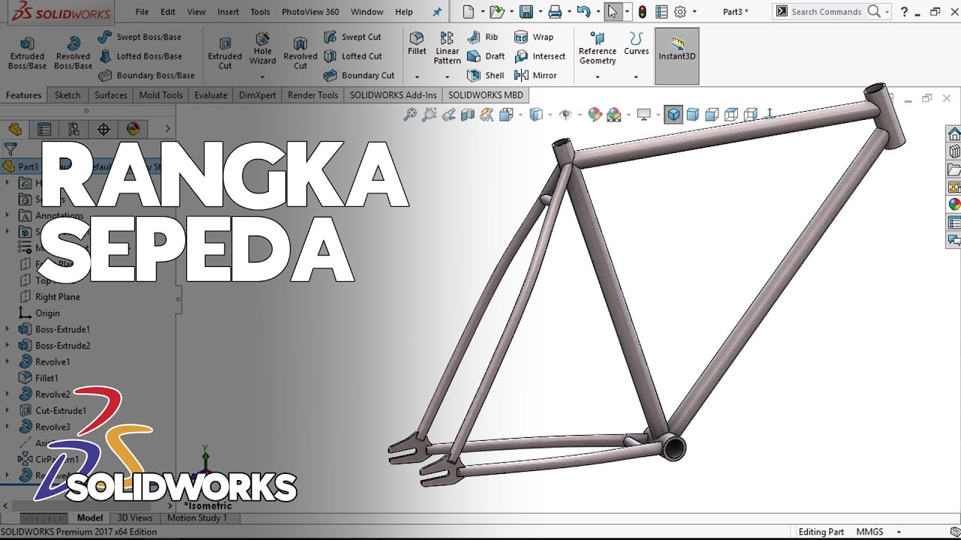
Task: Open the PropertyManager tab icon
Action: click(x=44, y=129)
